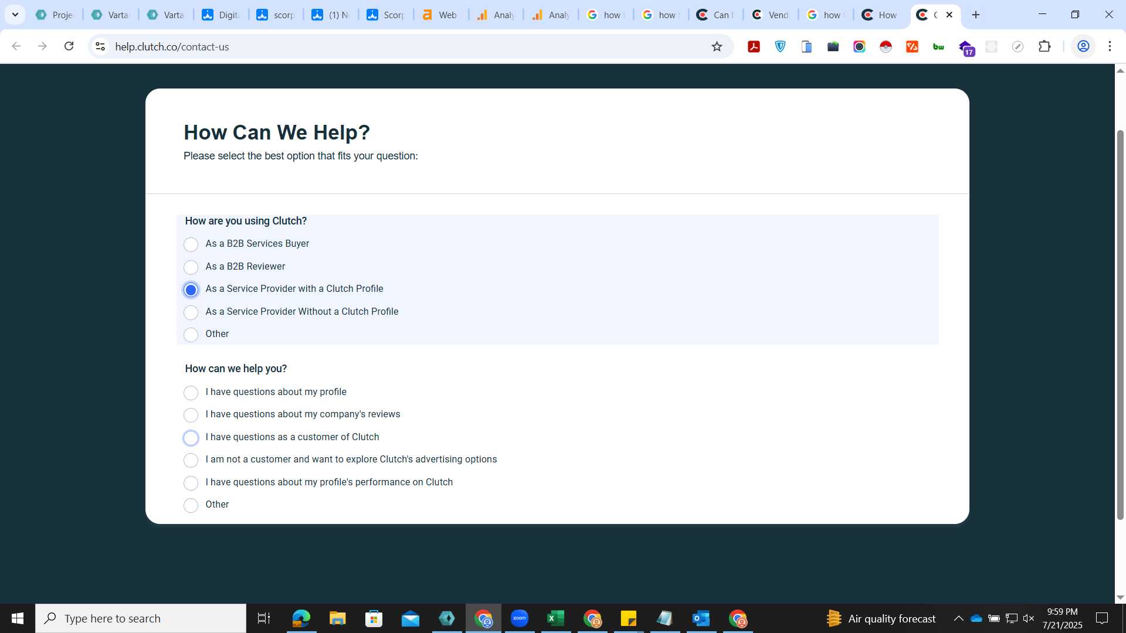Click the page vertical scrollbar thumb
Viewport: 1126px width, 633px height.
point(1120,324)
